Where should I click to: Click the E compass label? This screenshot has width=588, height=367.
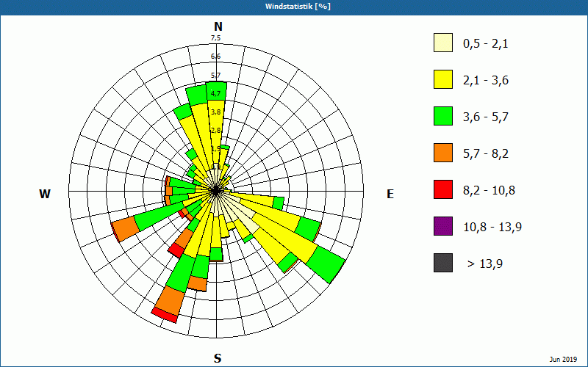(x=390, y=194)
